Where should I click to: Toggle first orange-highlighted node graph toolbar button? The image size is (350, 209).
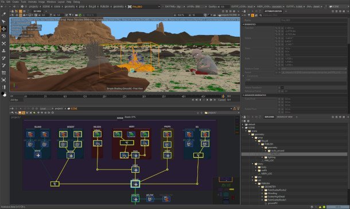pyautogui.click(x=20, y=113)
